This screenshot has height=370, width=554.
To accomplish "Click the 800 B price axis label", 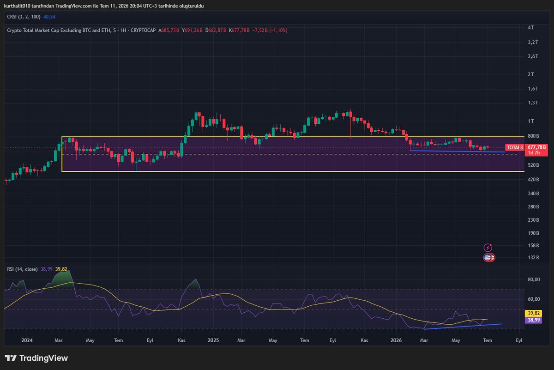I will click(x=534, y=136).
